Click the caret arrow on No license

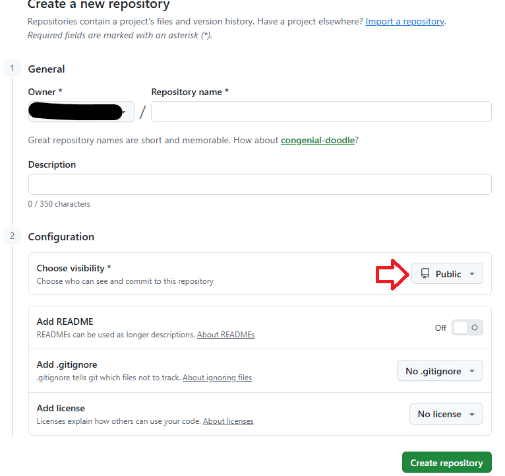[472, 415]
